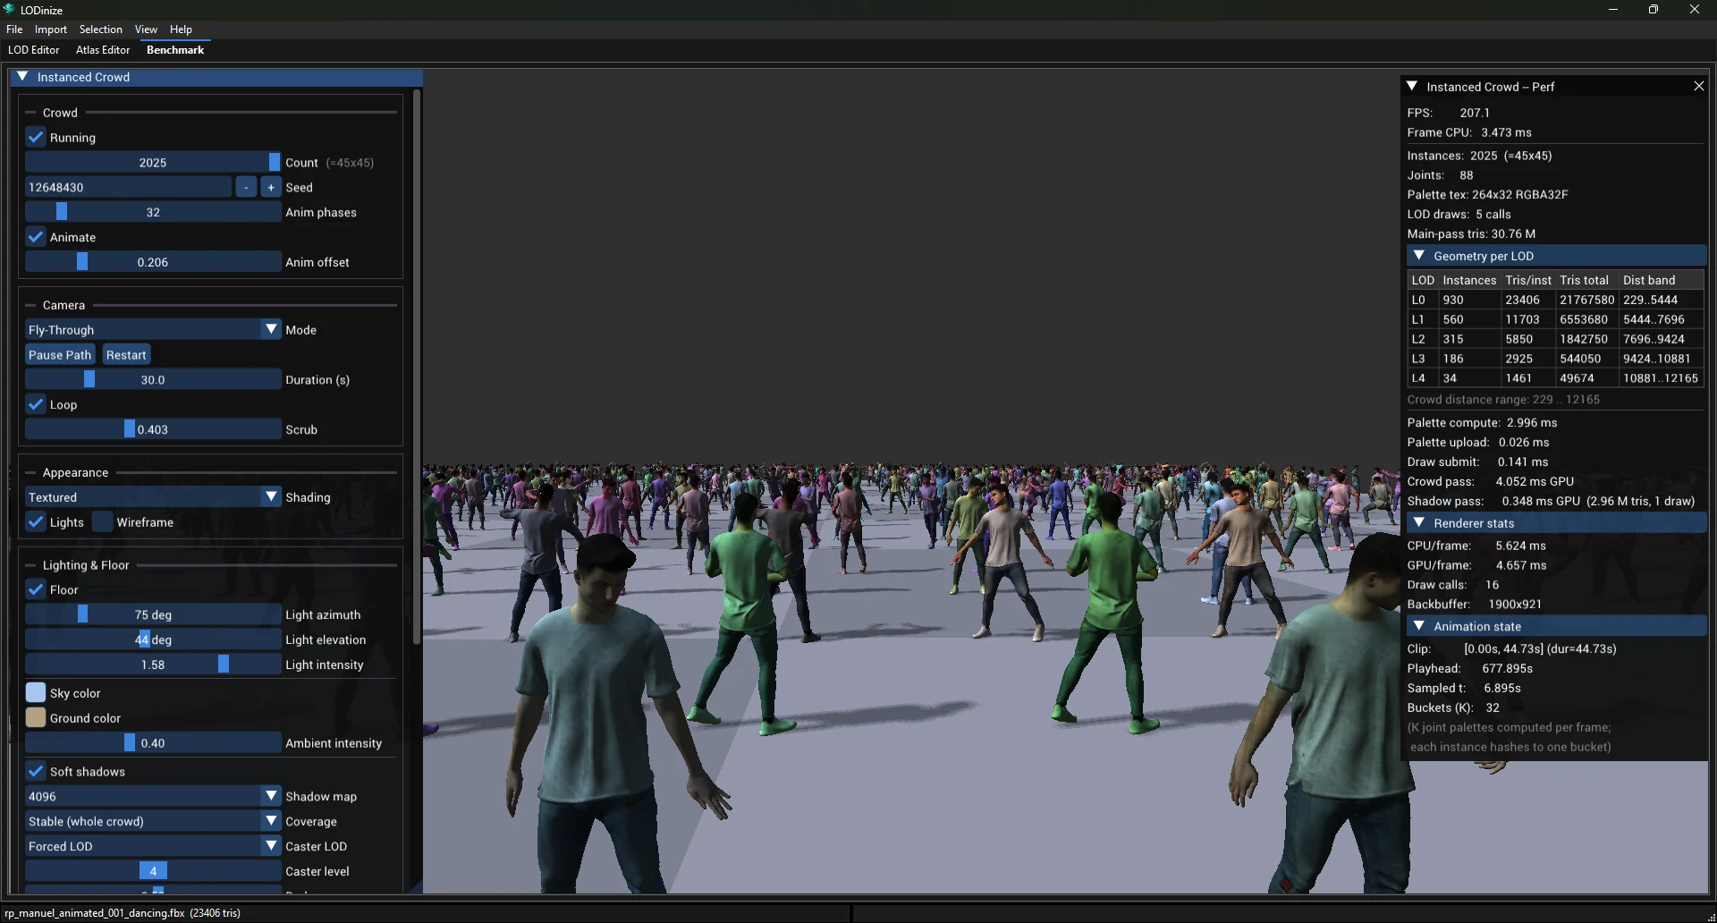The width and height of the screenshot is (1717, 923).
Task: Toggle the Running checkbox
Action: pos(36,138)
